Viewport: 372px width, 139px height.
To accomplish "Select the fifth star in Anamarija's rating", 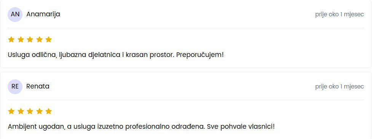I will pyautogui.click(x=49, y=39).
